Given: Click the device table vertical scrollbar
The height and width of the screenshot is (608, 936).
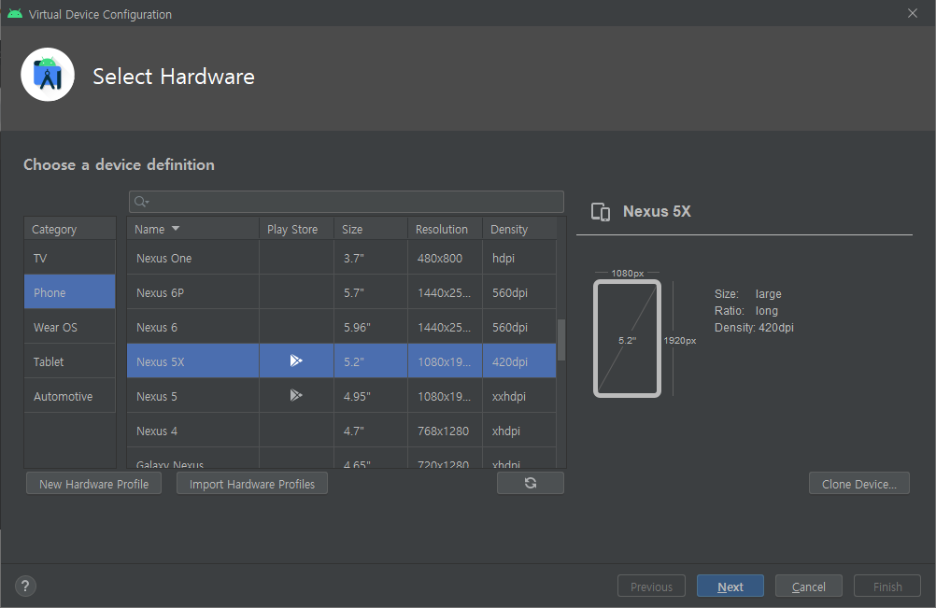Looking at the screenshot, I should coord(561,340).
